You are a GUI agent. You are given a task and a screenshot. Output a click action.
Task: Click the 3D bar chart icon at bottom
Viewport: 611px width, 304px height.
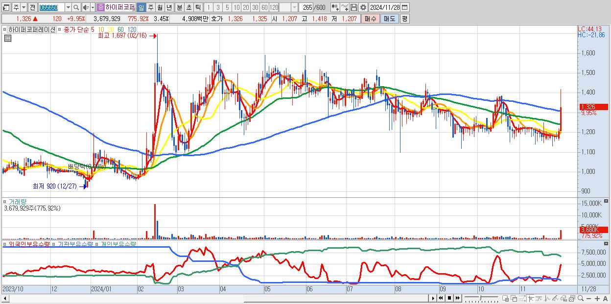coord(564,298)
